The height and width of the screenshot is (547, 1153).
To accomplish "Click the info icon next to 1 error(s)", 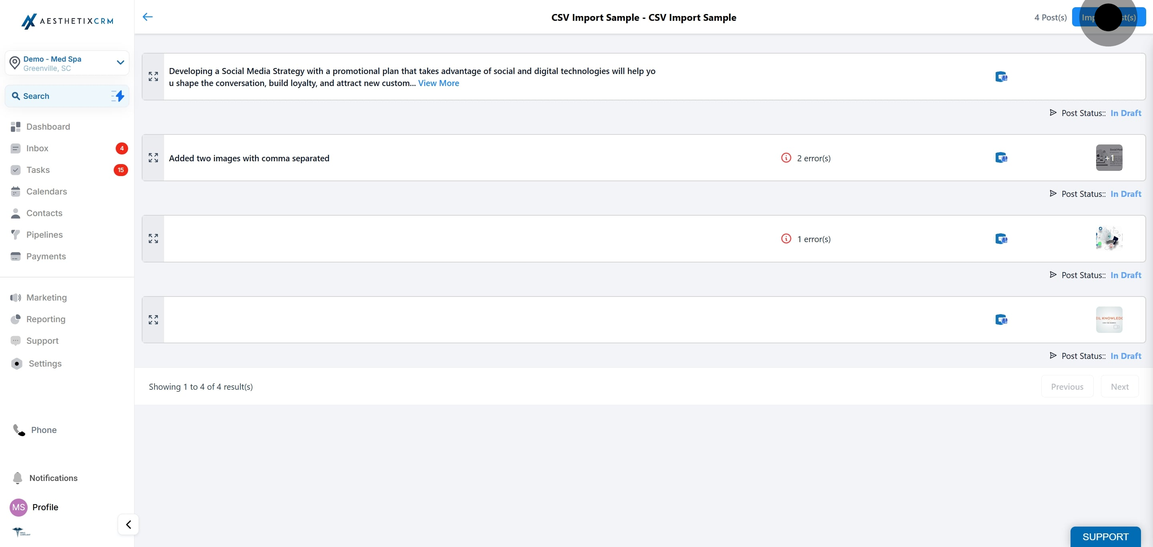I will coord(786,239).
